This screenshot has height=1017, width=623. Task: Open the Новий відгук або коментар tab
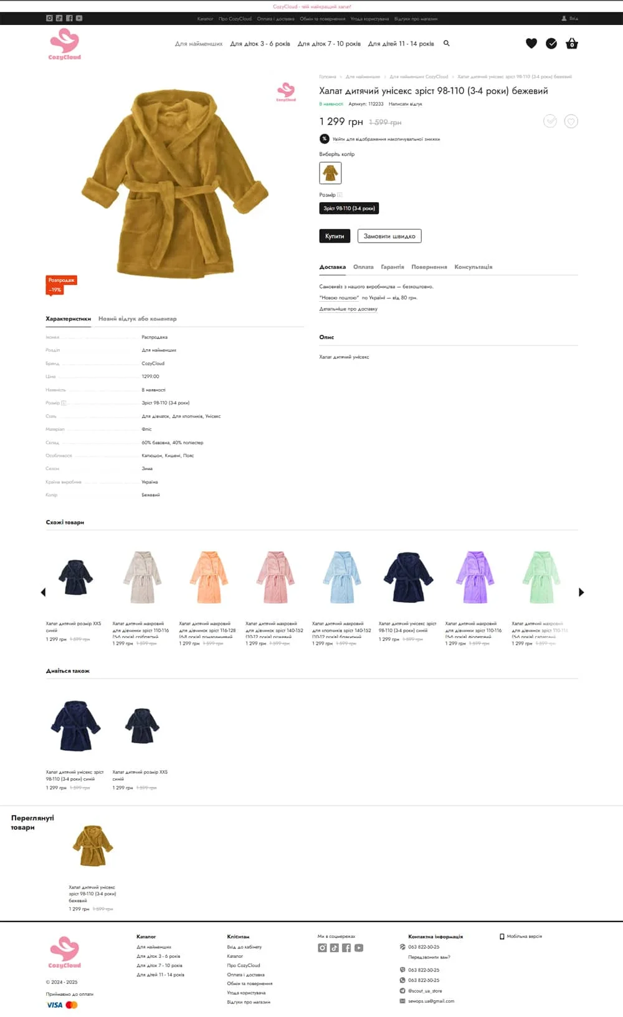pyautogui.click(x=138, y=319)
